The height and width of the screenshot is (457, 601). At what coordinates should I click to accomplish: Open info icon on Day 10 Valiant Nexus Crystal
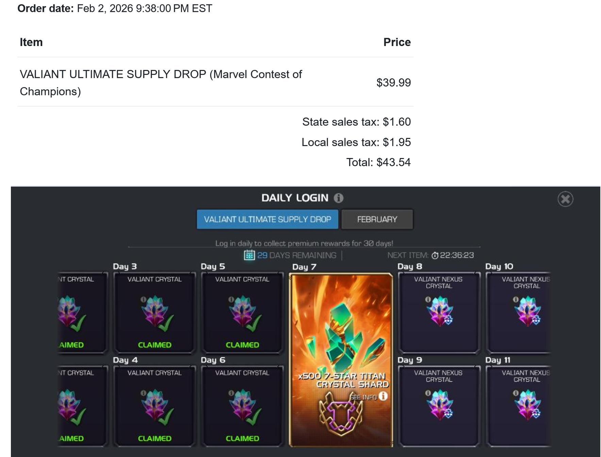tap(516, 299)
